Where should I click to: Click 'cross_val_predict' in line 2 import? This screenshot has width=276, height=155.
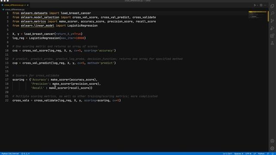(x=115, y=17)
